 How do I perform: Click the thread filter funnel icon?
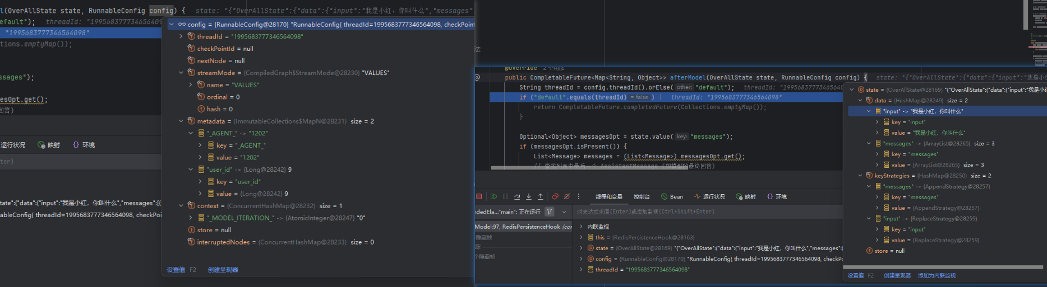coord(550,212)
